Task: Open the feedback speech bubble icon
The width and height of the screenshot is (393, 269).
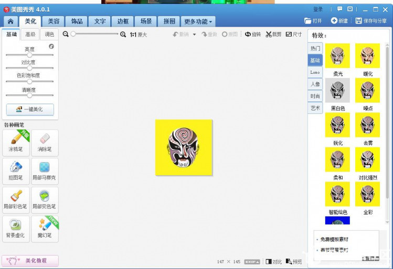Action: click(x=339, y=9)
